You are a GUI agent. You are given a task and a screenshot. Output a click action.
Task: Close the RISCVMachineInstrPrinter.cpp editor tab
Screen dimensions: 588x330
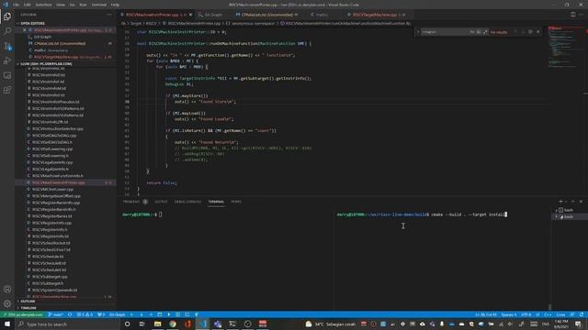pyautogui.click(x=190, y=15)
